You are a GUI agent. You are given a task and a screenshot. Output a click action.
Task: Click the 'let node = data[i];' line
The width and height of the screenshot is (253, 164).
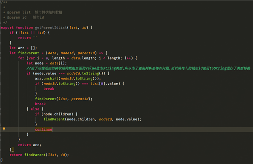point(46,63)
